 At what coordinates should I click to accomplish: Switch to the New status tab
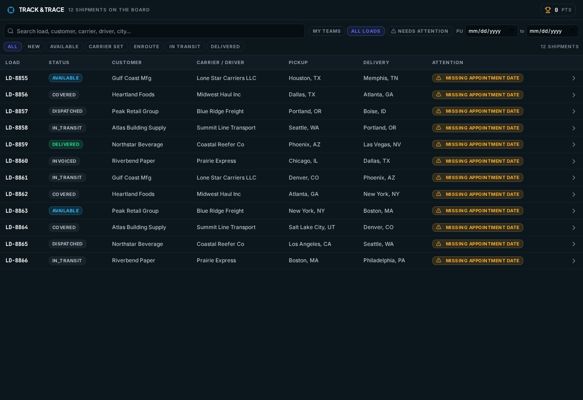click(x=34, y=47)
